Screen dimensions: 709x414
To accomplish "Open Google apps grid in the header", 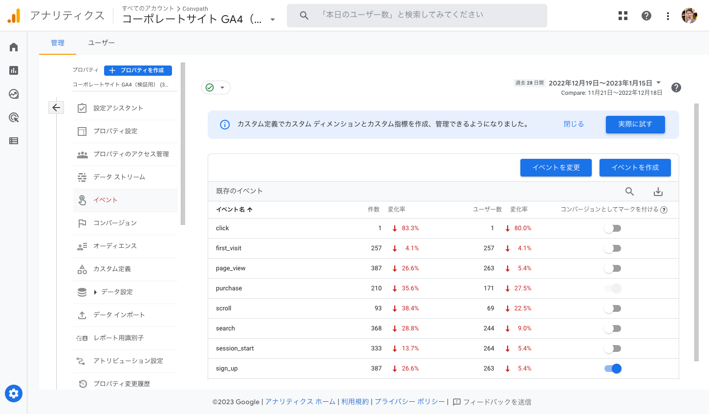I will (623, 15).
